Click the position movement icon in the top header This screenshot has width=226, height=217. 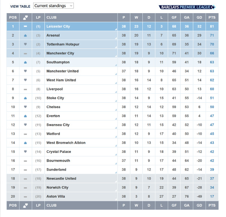(x=26, y=18)
